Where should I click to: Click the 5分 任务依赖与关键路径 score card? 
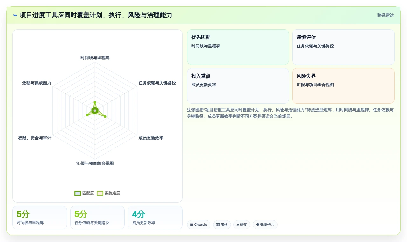click(x=97, y=218)
